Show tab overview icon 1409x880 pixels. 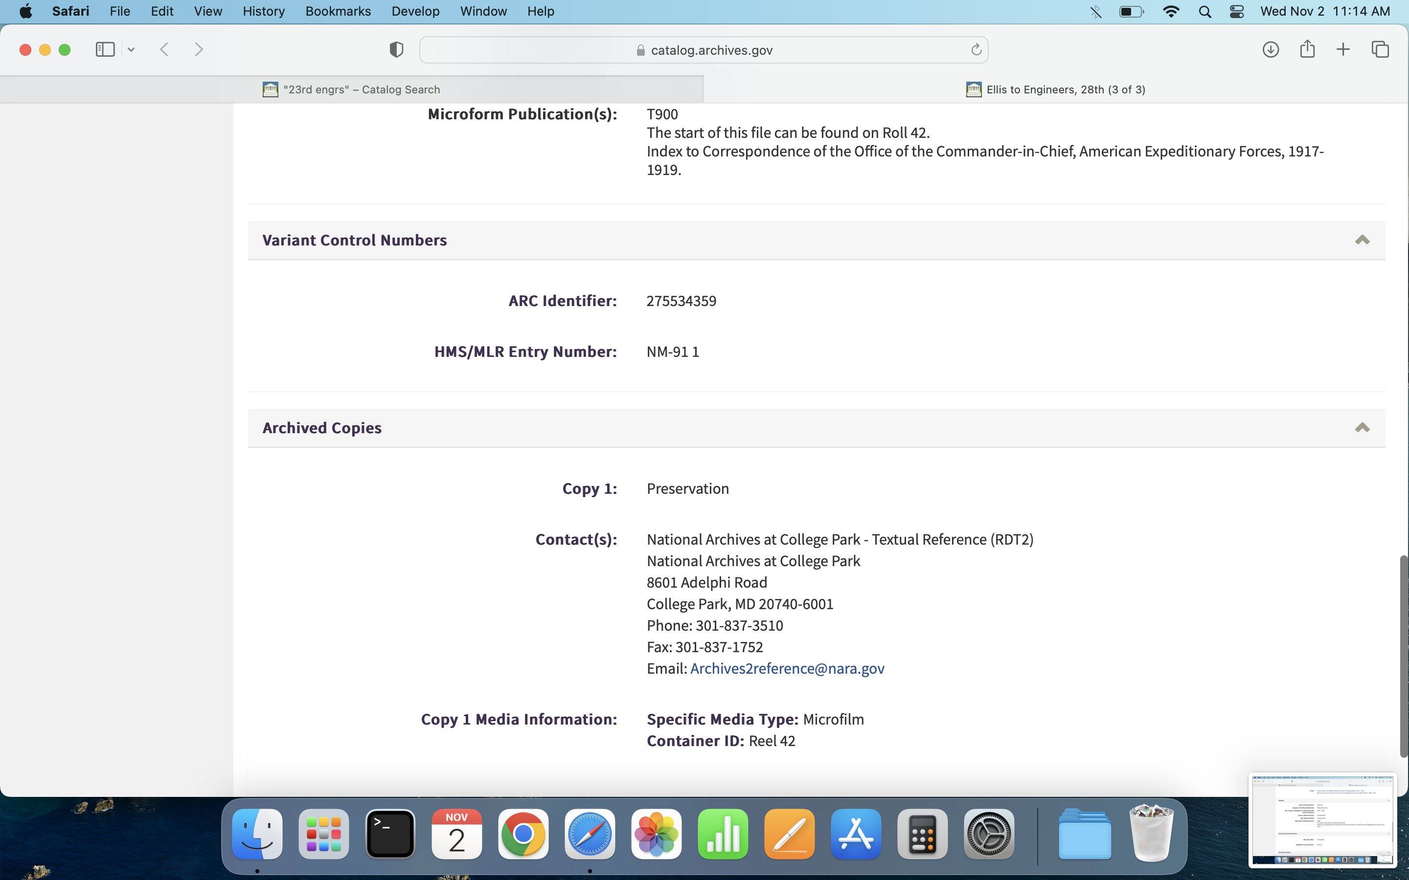(1380, 49)
